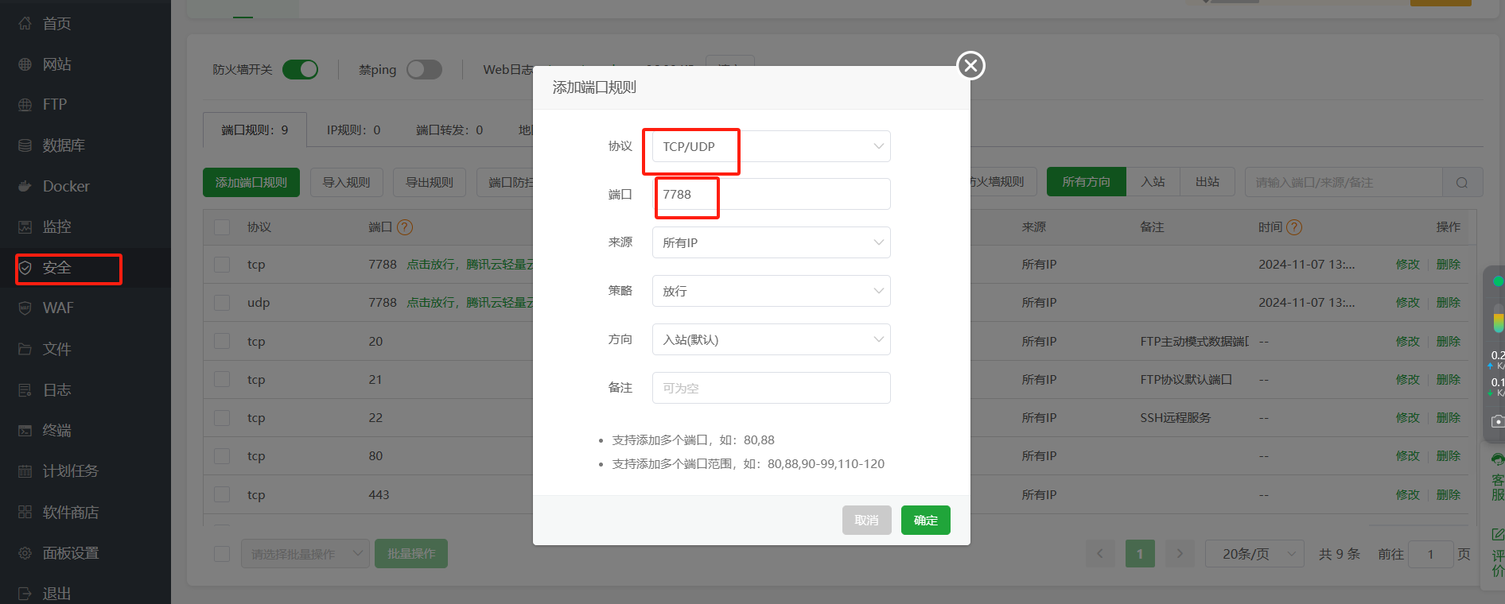The image size is (1505, 604).
Task: Select the 出站 direction filter
Action: pyautogui.click(x=1207, y=182)
